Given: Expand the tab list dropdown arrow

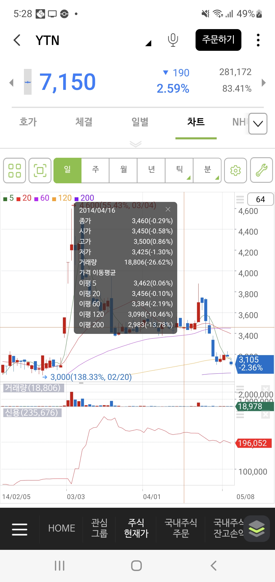Looking at the screenshot, I should click(258, 124).
